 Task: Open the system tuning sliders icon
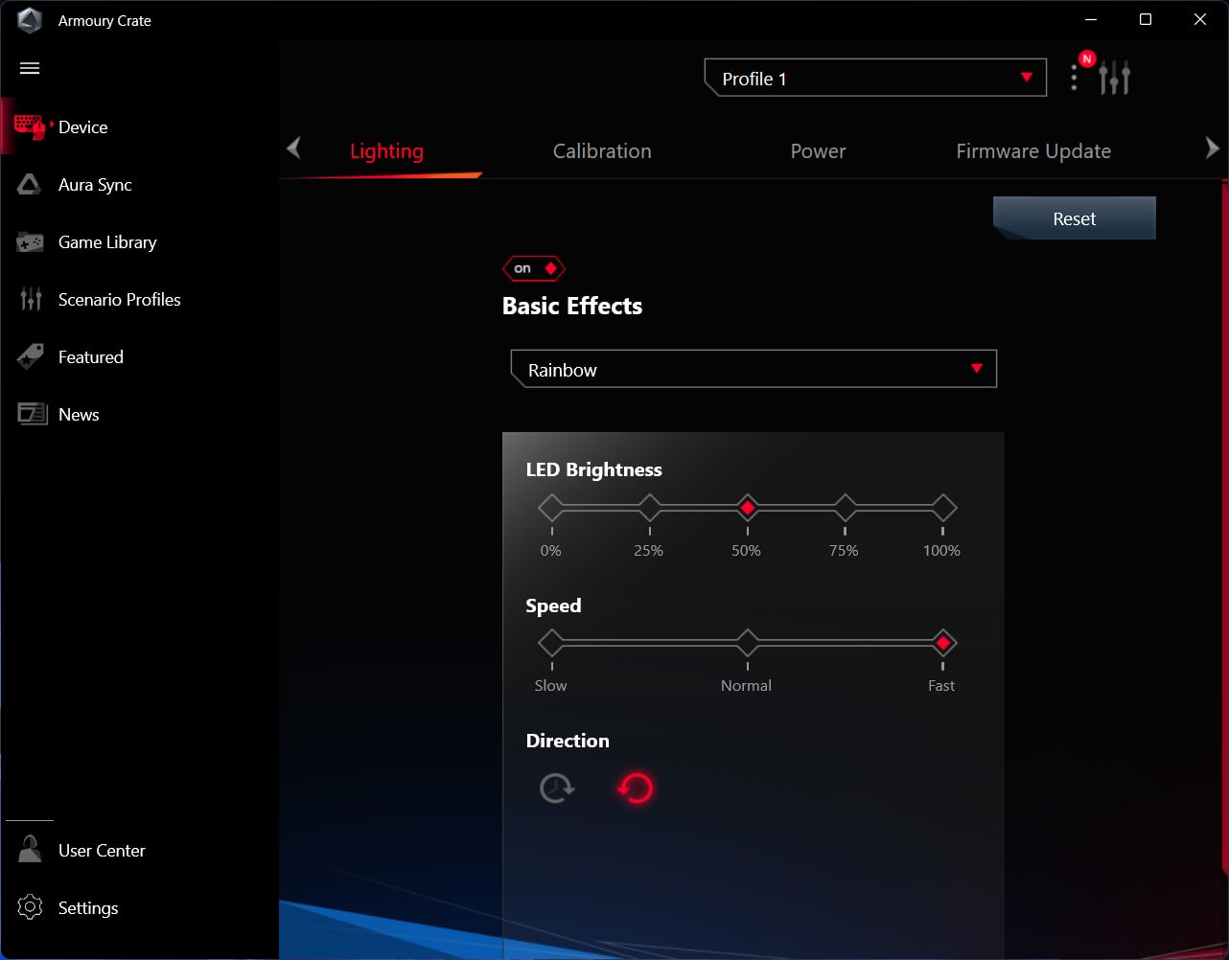pos(1115,78)
